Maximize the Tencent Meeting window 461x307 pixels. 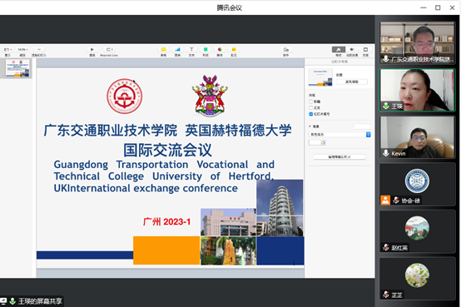pyautogui.click(x=438, y=7)
